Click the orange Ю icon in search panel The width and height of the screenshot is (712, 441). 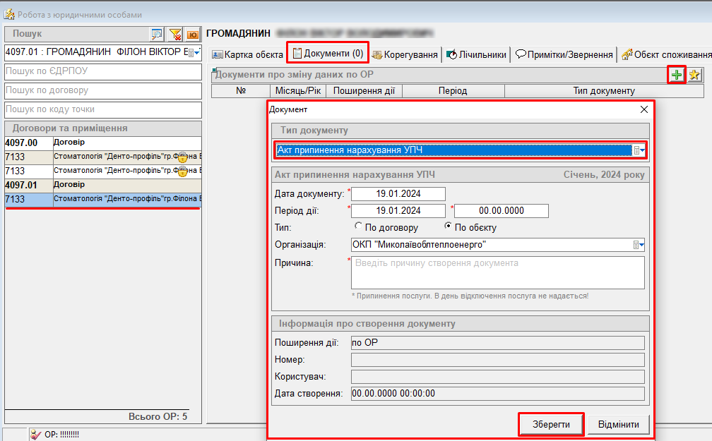click(192, 34)
